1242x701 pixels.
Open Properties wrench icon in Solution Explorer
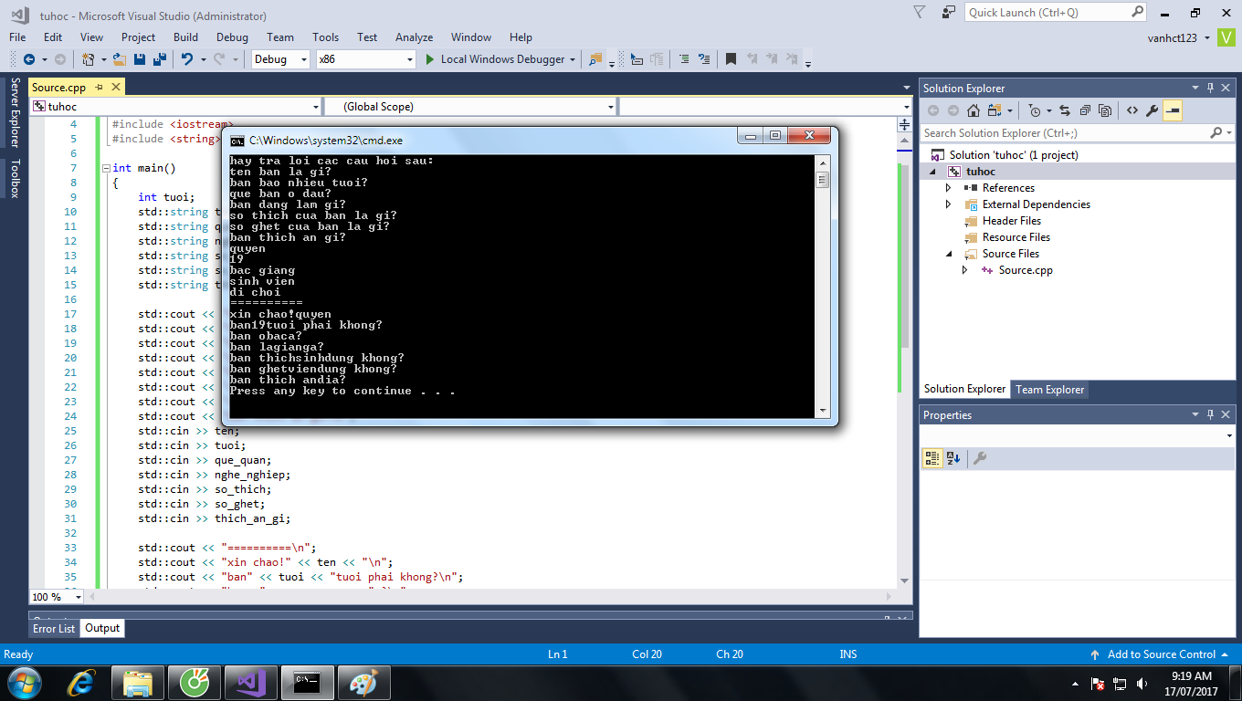[1153, 110]
